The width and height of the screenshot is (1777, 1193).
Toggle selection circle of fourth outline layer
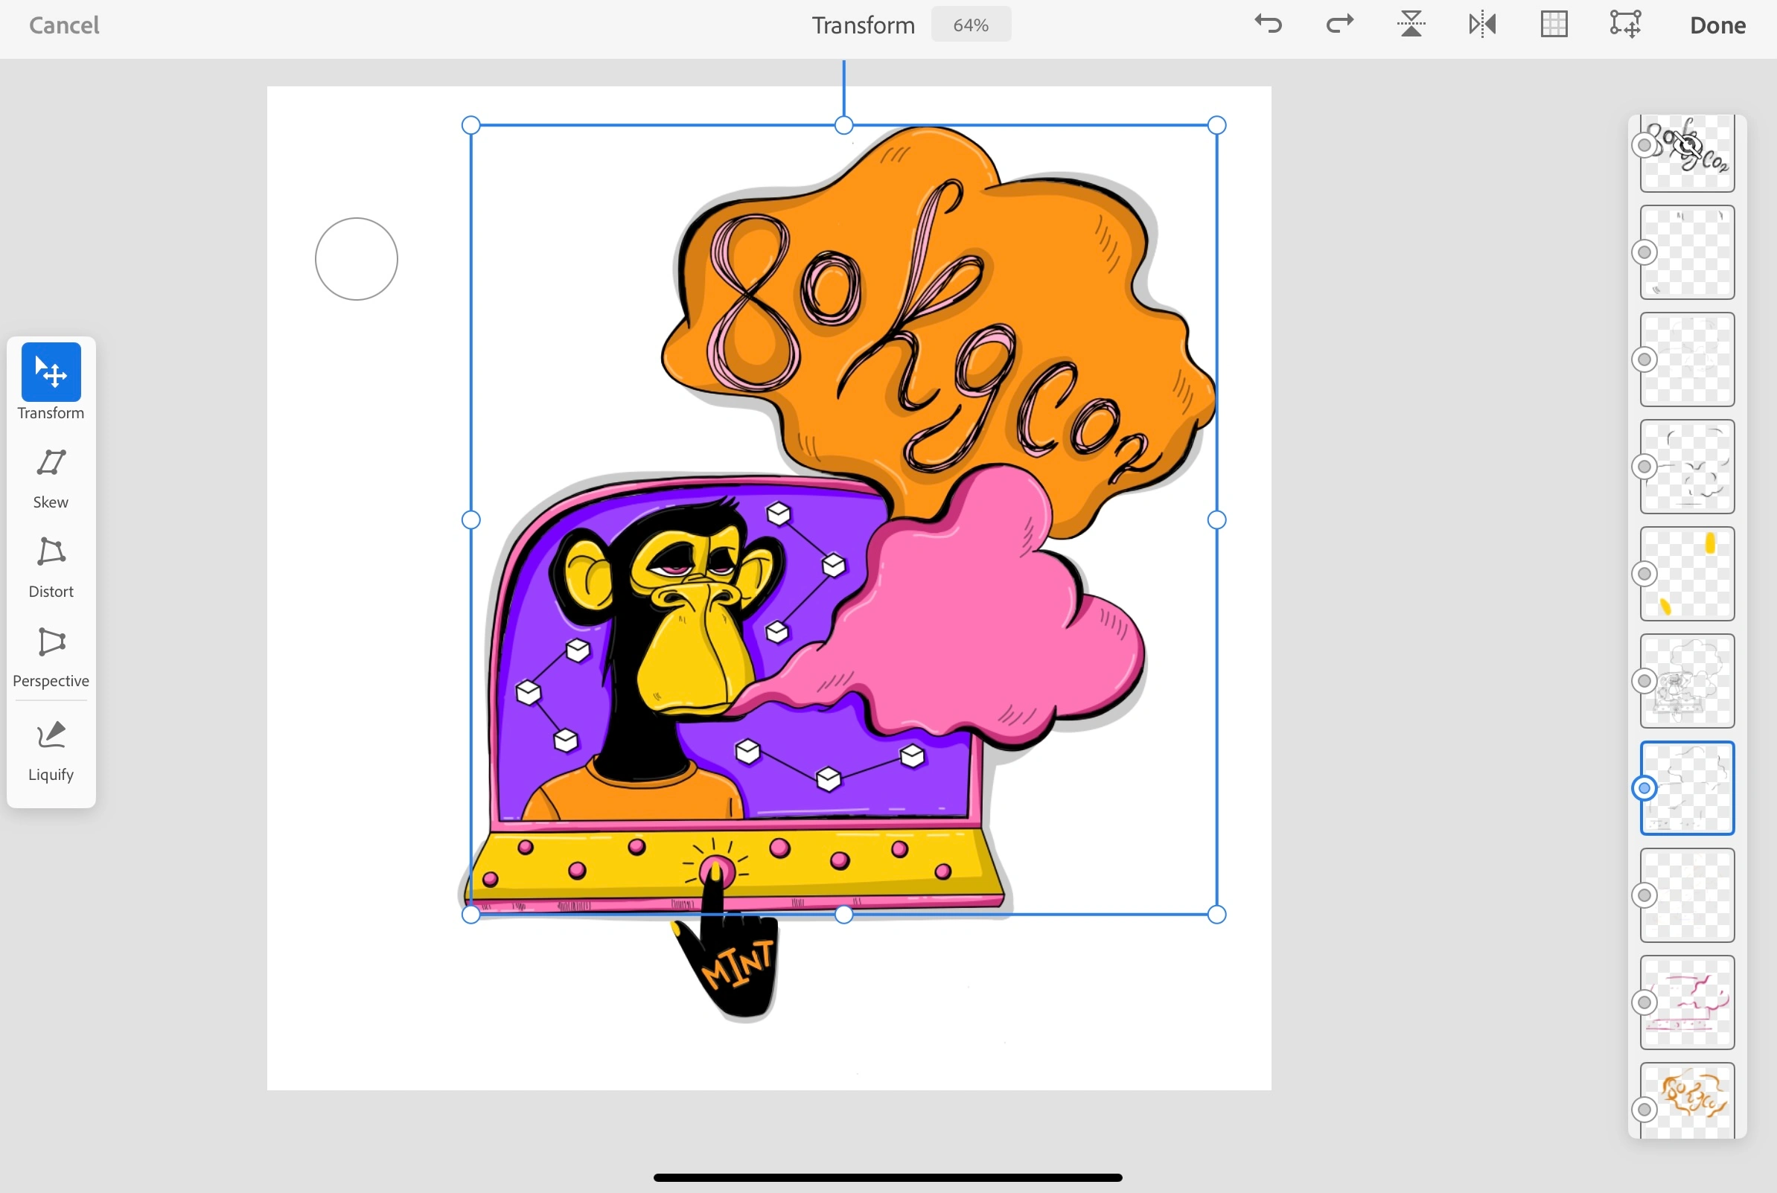point(1644,467)
